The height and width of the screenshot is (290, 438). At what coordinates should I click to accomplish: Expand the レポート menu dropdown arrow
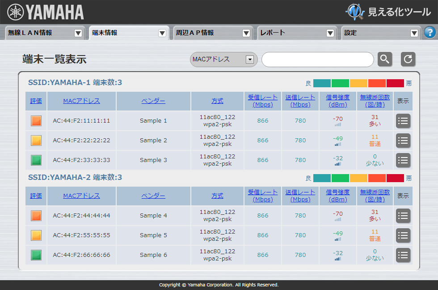pos(330,33)
